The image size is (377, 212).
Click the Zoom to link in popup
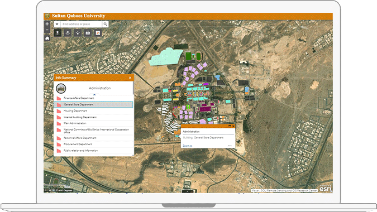click(x=187, y=146)
